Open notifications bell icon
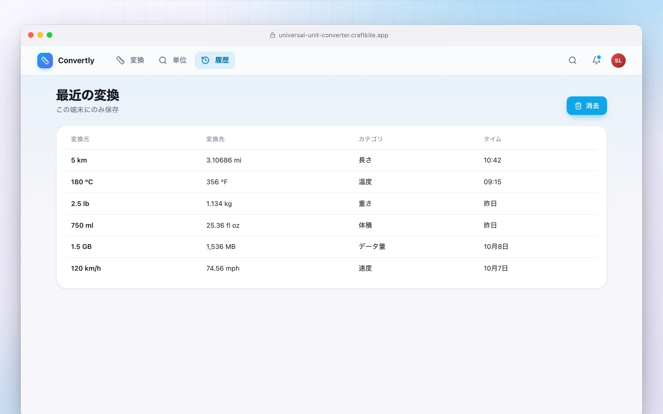The height and width of the screenshot is (414, 663). coord(596,61)
